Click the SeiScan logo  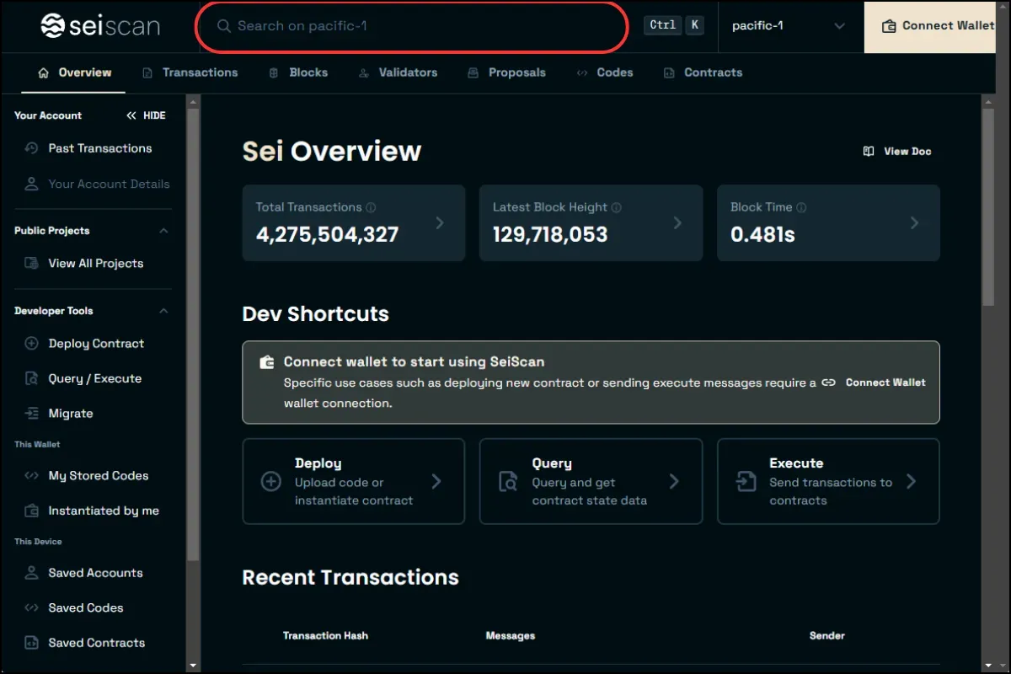tap(100, 25)
